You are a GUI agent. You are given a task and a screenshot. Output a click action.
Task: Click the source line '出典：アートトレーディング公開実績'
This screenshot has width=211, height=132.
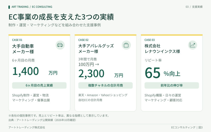click(42, 120)
